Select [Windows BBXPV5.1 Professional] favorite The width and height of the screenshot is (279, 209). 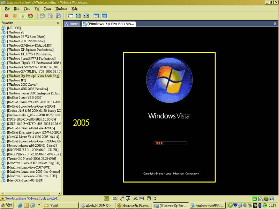point(30,54)
